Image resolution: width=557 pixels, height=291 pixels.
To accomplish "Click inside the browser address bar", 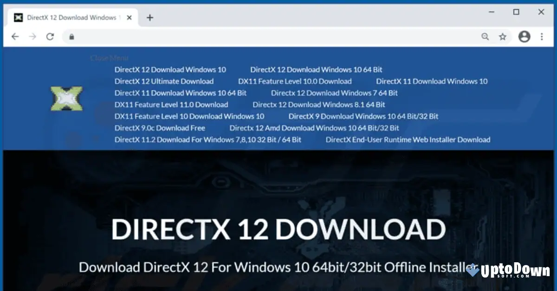I will tap(232, 36).
